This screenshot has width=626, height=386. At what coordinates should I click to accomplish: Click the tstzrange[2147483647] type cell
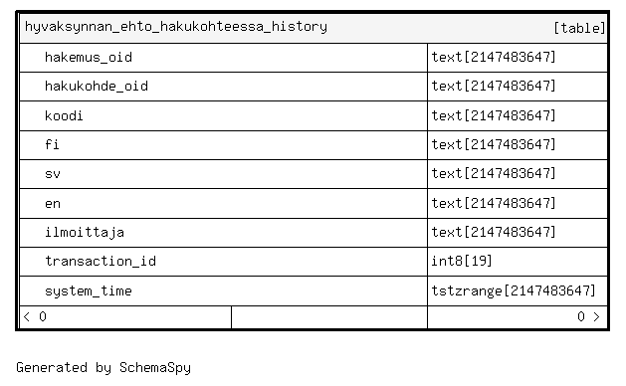(x=518, y=291)
